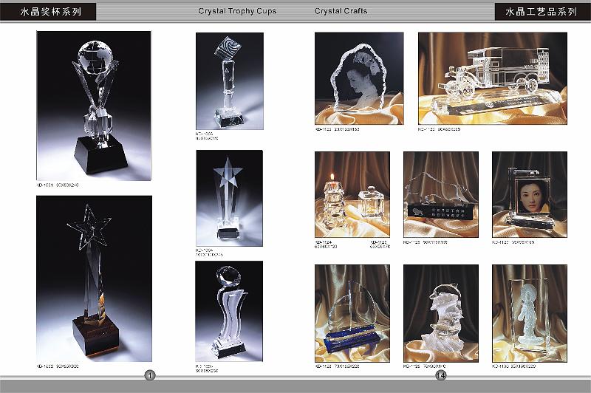Select the wave-shaped trophy with crystal ball

228,310
